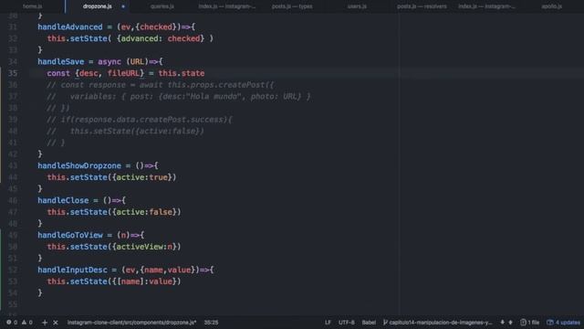Viewport: 584px width, 329px height.
Task: Open go-to-line via cursor position 35:25
Action: (211, 323)
